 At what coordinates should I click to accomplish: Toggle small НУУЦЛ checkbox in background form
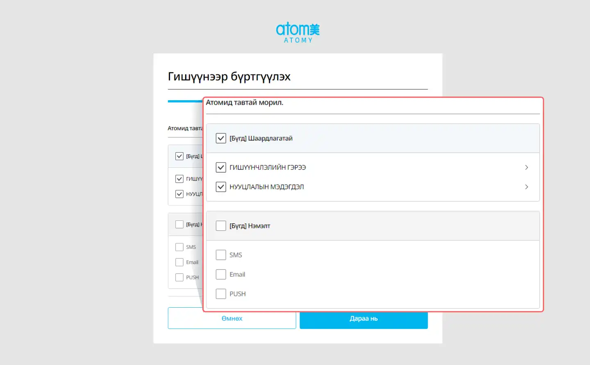[179, 194]
